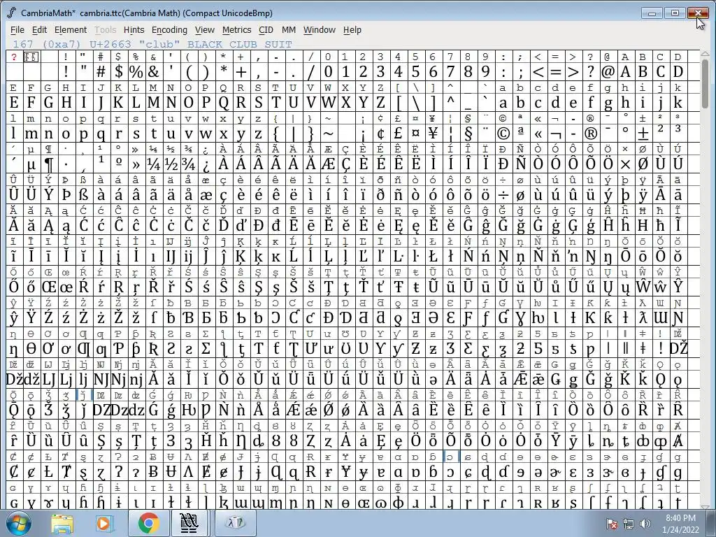Select the left curly brace { glyph cell
The width and height of the screenshot is (716, 537).
[275, 134]
